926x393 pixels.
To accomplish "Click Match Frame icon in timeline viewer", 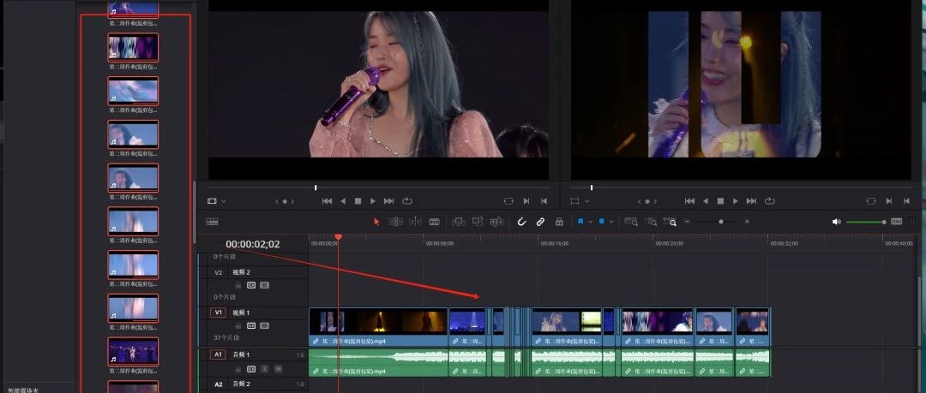I will (872, 201).
